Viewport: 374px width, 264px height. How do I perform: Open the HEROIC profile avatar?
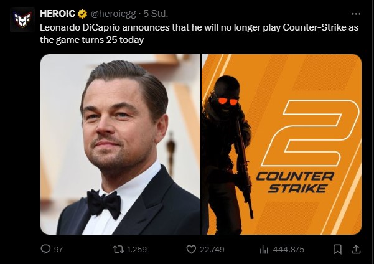coord(22,20)
